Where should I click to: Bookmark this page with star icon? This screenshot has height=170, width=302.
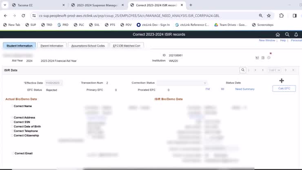(x=269, y=16)
